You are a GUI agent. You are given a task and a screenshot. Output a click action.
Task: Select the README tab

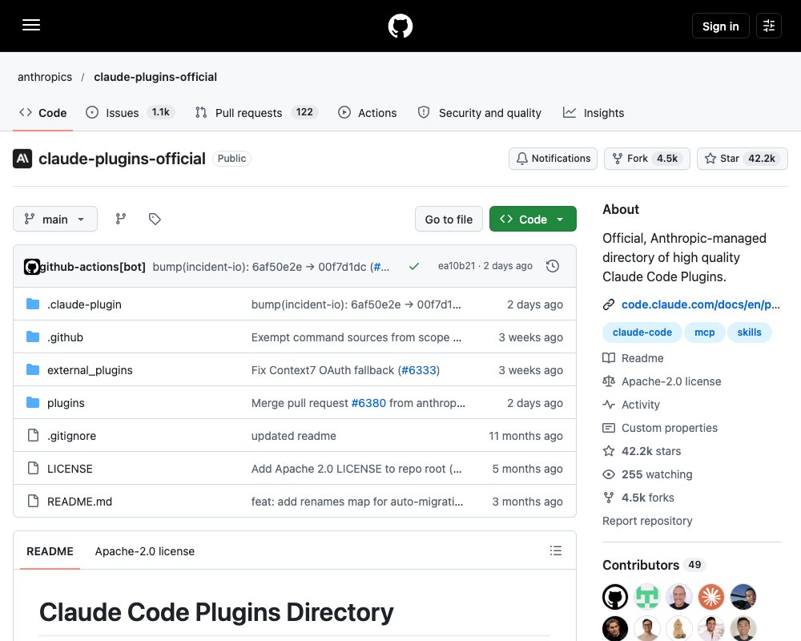click(50, 551)
